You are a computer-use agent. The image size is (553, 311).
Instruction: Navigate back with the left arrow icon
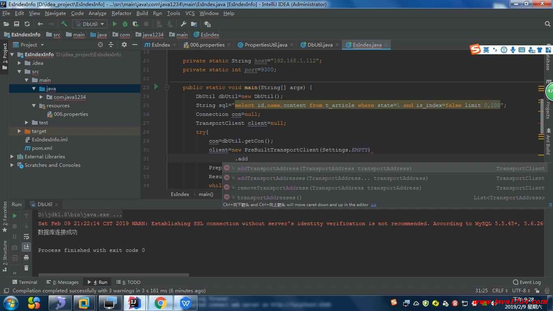[40, 24]
